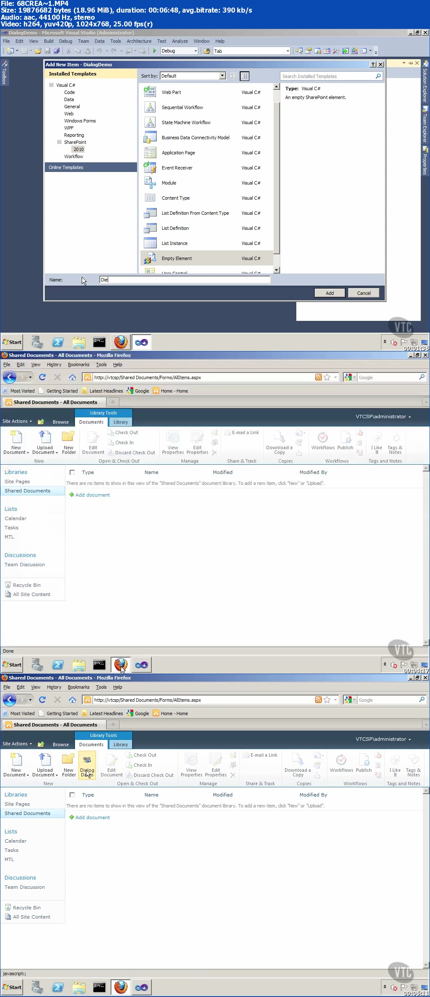The height and width of the screenshot is (997, 430).
Task: Click Start Debugging green arrow in Visual Studio
Action: pyautogui.click(x=154, y=51)
